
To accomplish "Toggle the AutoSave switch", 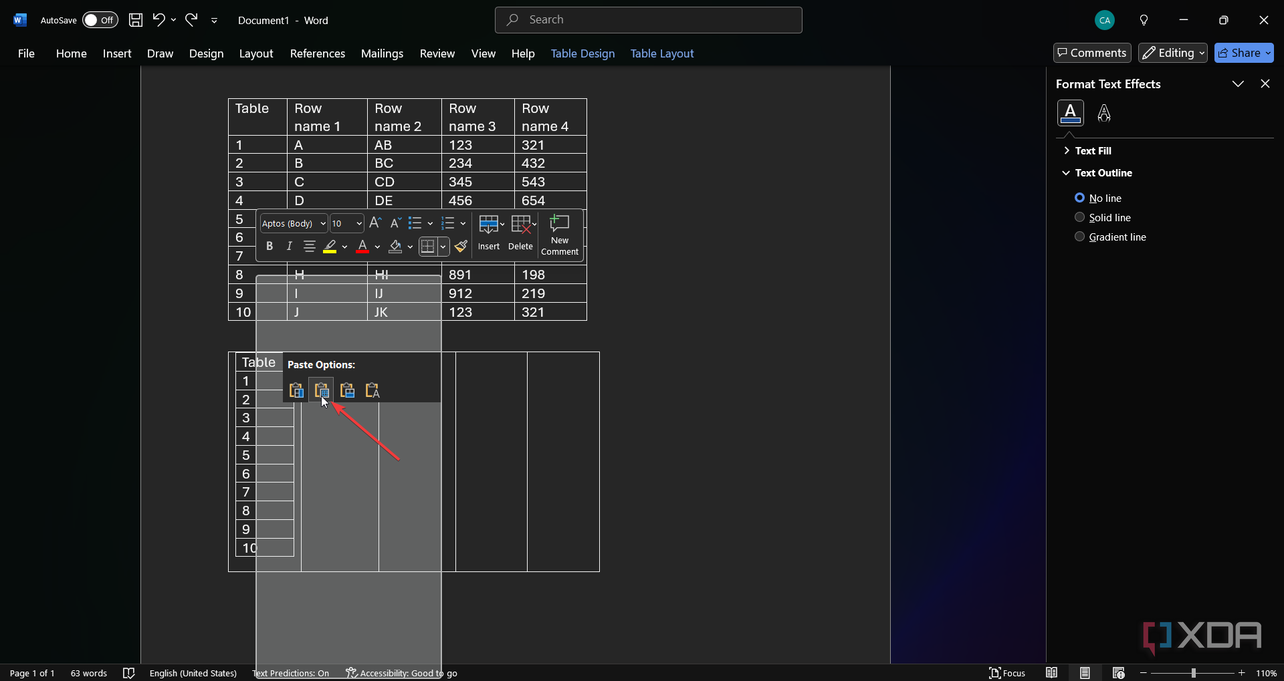I will 100,20.
